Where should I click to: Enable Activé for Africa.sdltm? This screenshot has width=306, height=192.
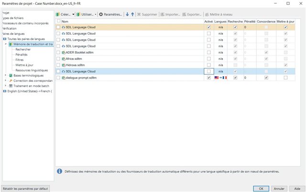pyautogui.click(x=209, y=59)
